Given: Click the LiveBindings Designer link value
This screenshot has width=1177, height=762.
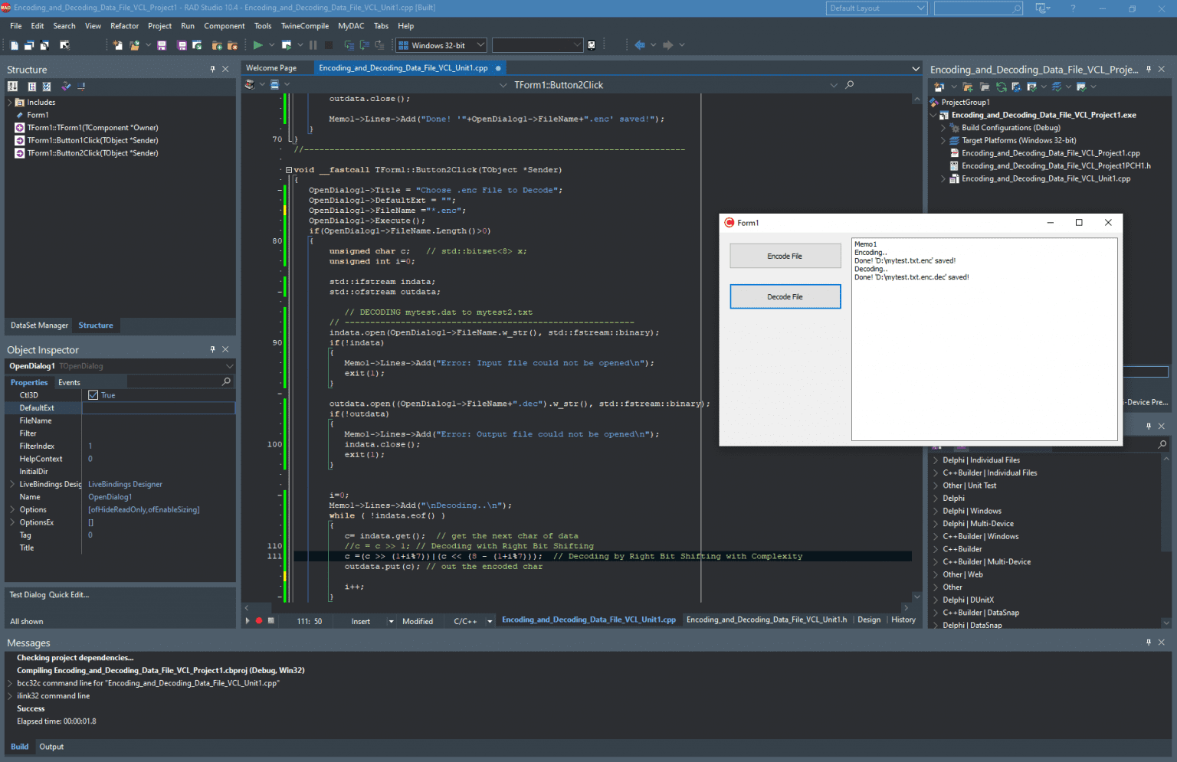Looking at the screenshot, I should pyautogui.click(x=125, y=485).
